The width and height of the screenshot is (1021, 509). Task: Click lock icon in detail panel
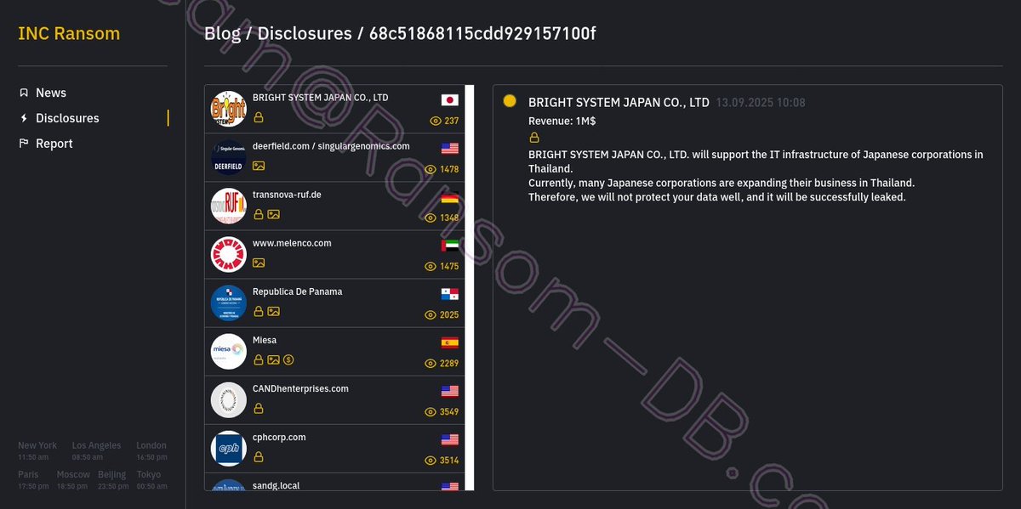click(534, 137)
